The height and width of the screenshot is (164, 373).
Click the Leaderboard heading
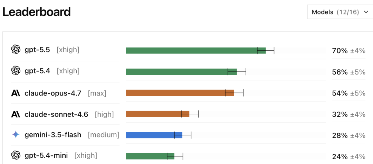[x=37, y=12]
